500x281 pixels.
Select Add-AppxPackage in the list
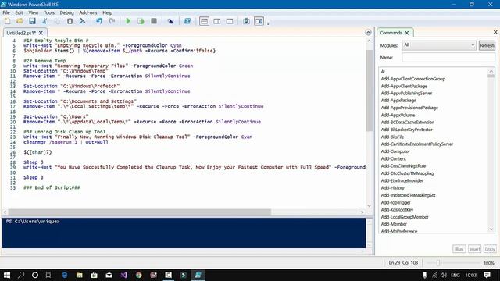(x=398, y=101)
